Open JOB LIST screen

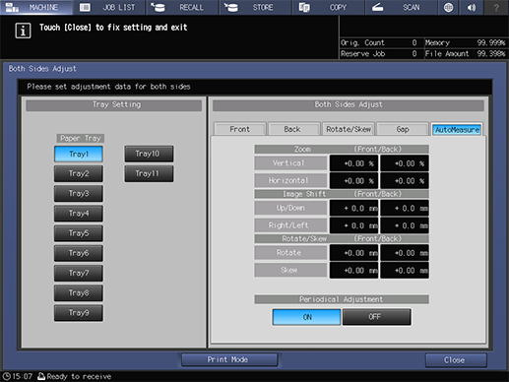[x=109, y=7]
